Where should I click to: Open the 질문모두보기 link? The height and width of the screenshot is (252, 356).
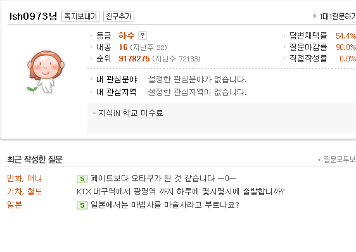tap(340, 160)
